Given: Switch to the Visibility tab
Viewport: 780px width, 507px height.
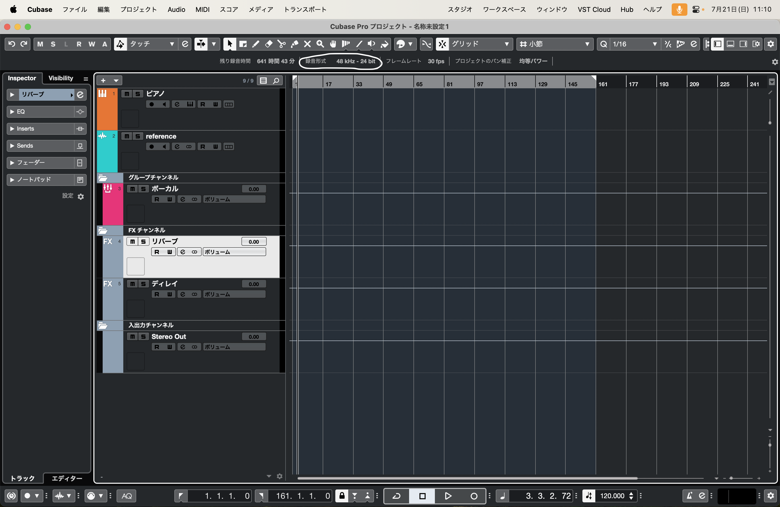Looking at the screenshot, I should [x=61, y=78].
